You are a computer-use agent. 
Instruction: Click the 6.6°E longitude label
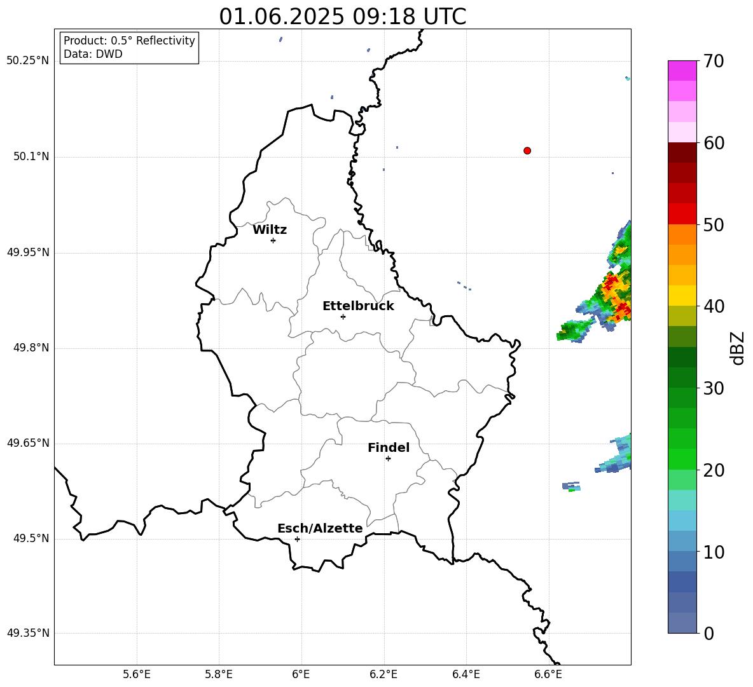coord(548,674)
